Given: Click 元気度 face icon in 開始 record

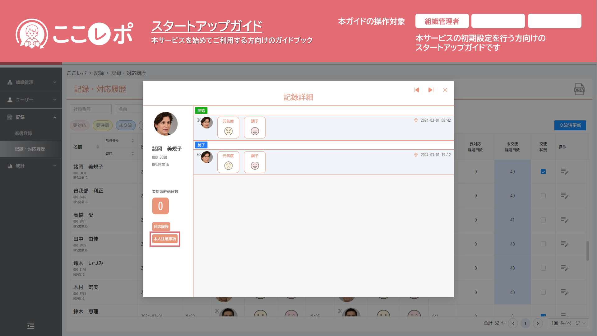Looking at the screenshot, I should pos(228,131).
